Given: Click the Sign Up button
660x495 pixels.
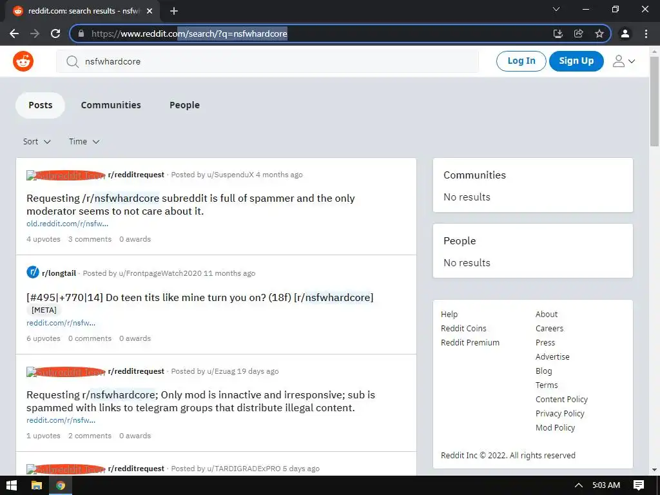Looking at the screenshot, I should point(576,61).
